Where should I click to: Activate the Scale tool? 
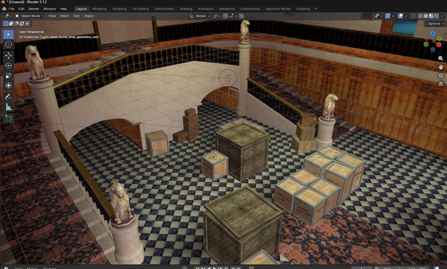click(x=9, y=76)
